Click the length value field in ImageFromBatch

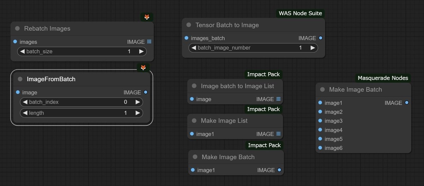[x=82, y=113]
